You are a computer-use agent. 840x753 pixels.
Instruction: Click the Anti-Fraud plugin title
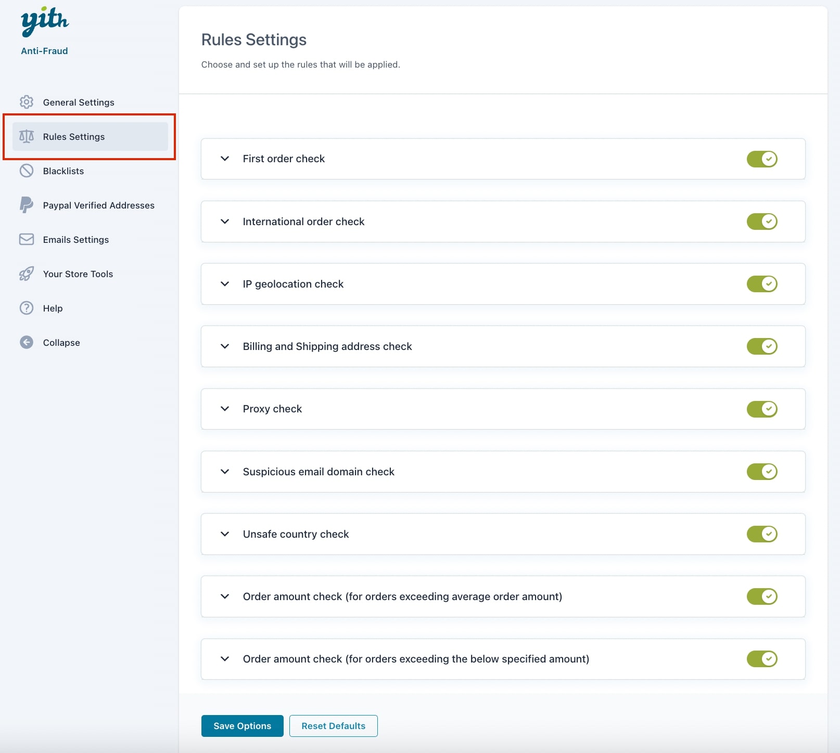(44, 51)
